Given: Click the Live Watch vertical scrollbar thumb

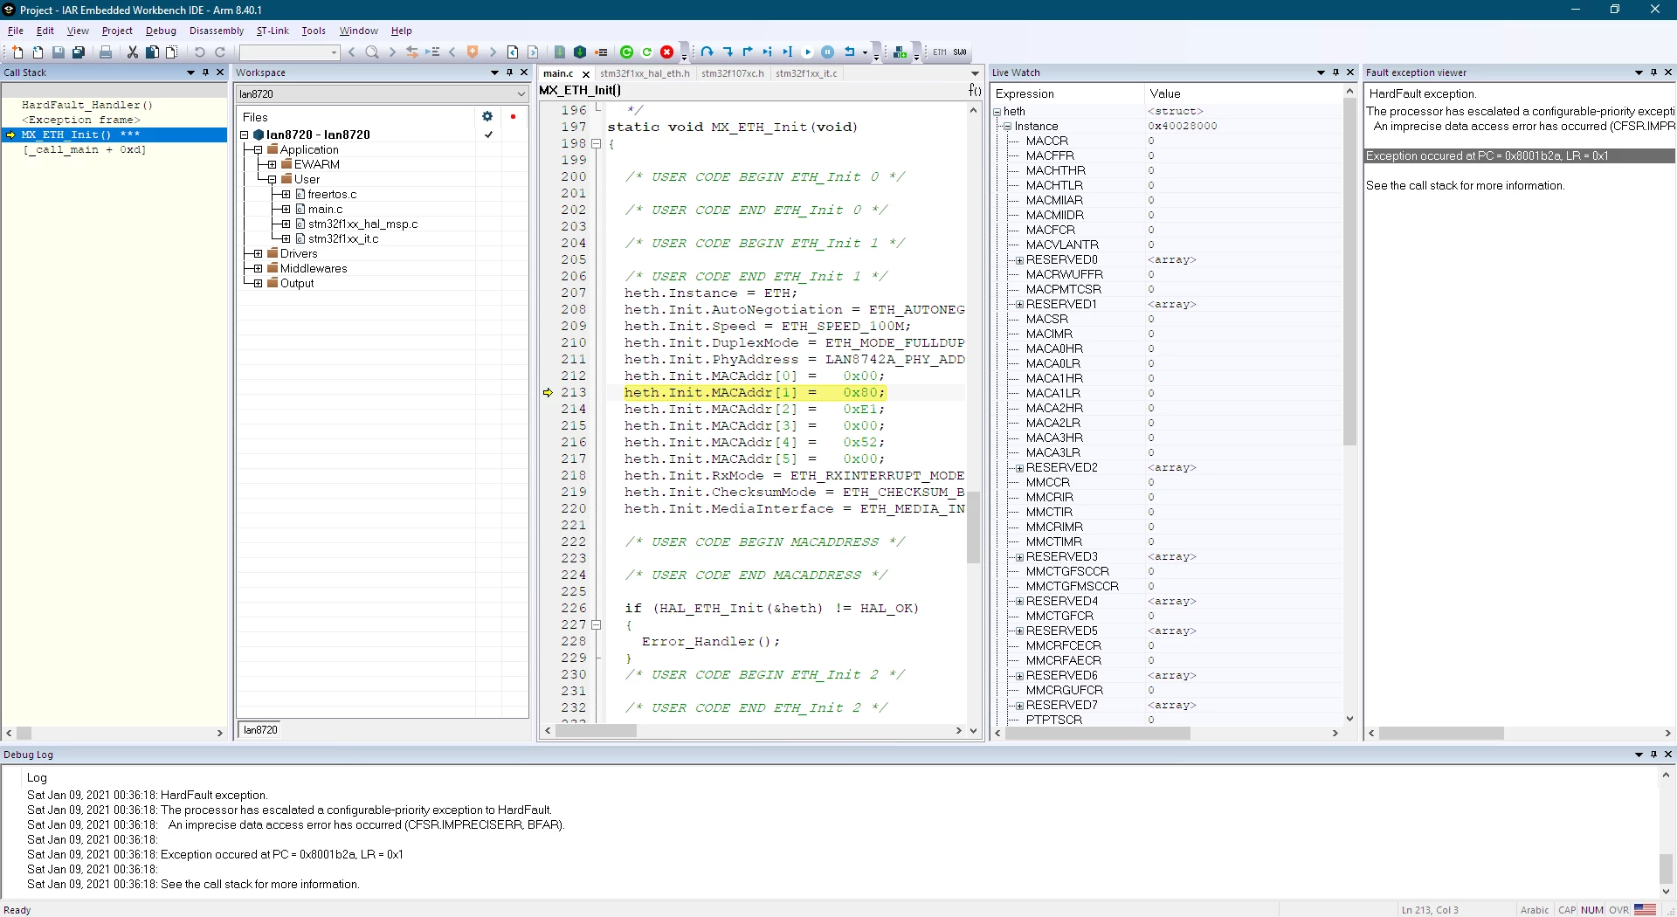Looking at the screenshot, I should 1349,271.
